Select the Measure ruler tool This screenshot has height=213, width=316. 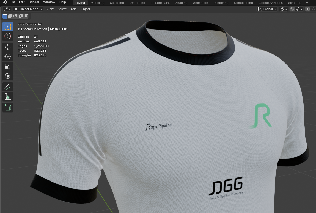7,97
